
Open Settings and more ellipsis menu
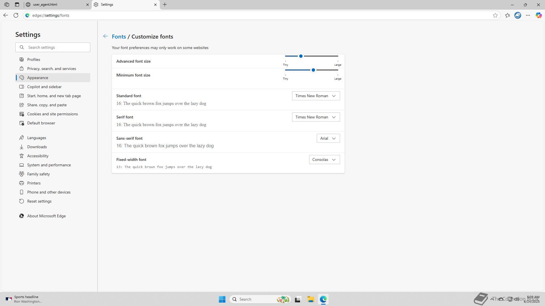coord(528,15)
